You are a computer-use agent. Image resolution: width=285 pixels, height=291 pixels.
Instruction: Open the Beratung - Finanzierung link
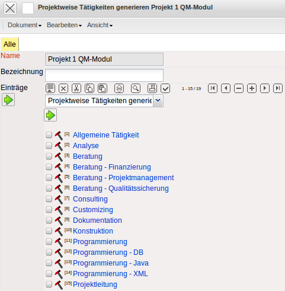tap(112, 167)
